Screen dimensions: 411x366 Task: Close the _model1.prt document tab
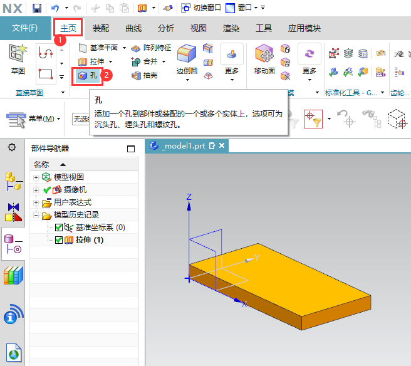point(222,145)
